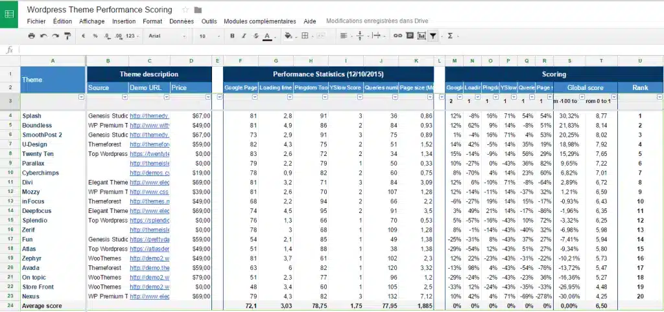This screenshot has width=664, height=312.
Task: Click the insert link icon
Action: point(398,36)
